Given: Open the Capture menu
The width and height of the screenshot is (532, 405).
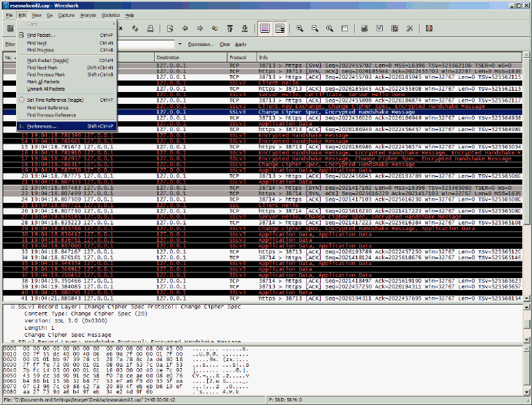Looking at the screenshot, I should [66, 15].
